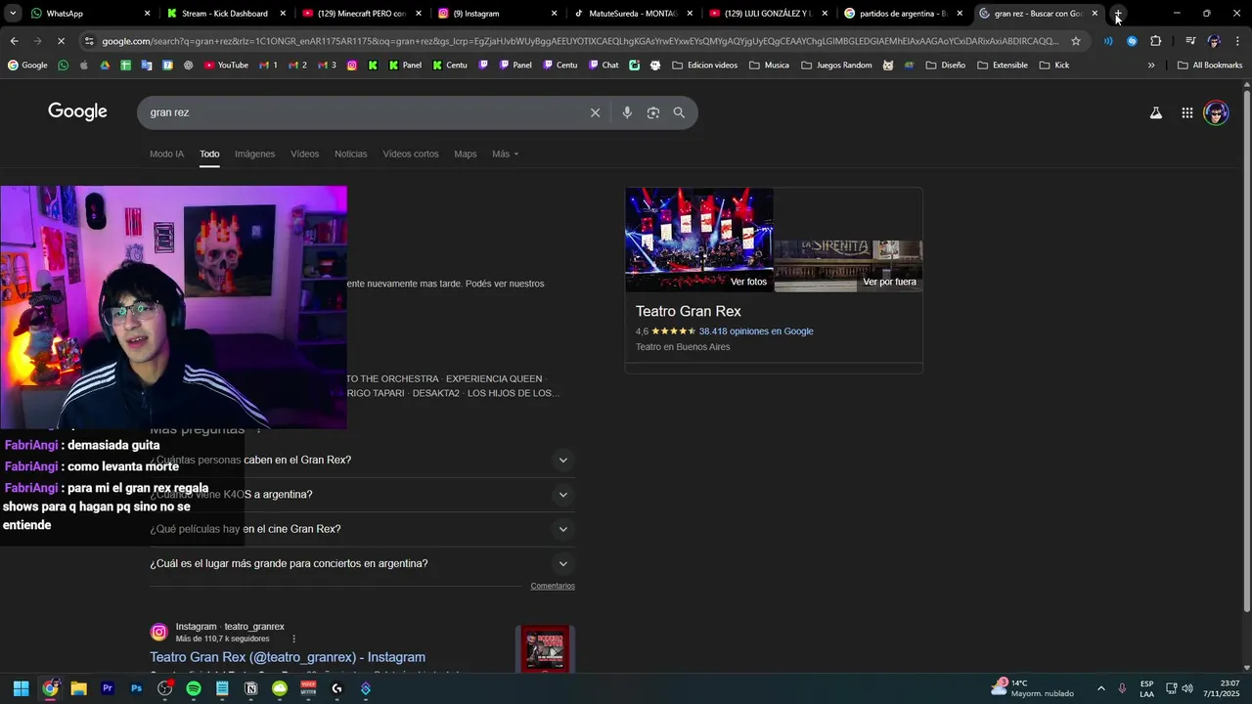Open the Google bookmark
This screenshot has height=704, width=1252.
pos(27,66)
